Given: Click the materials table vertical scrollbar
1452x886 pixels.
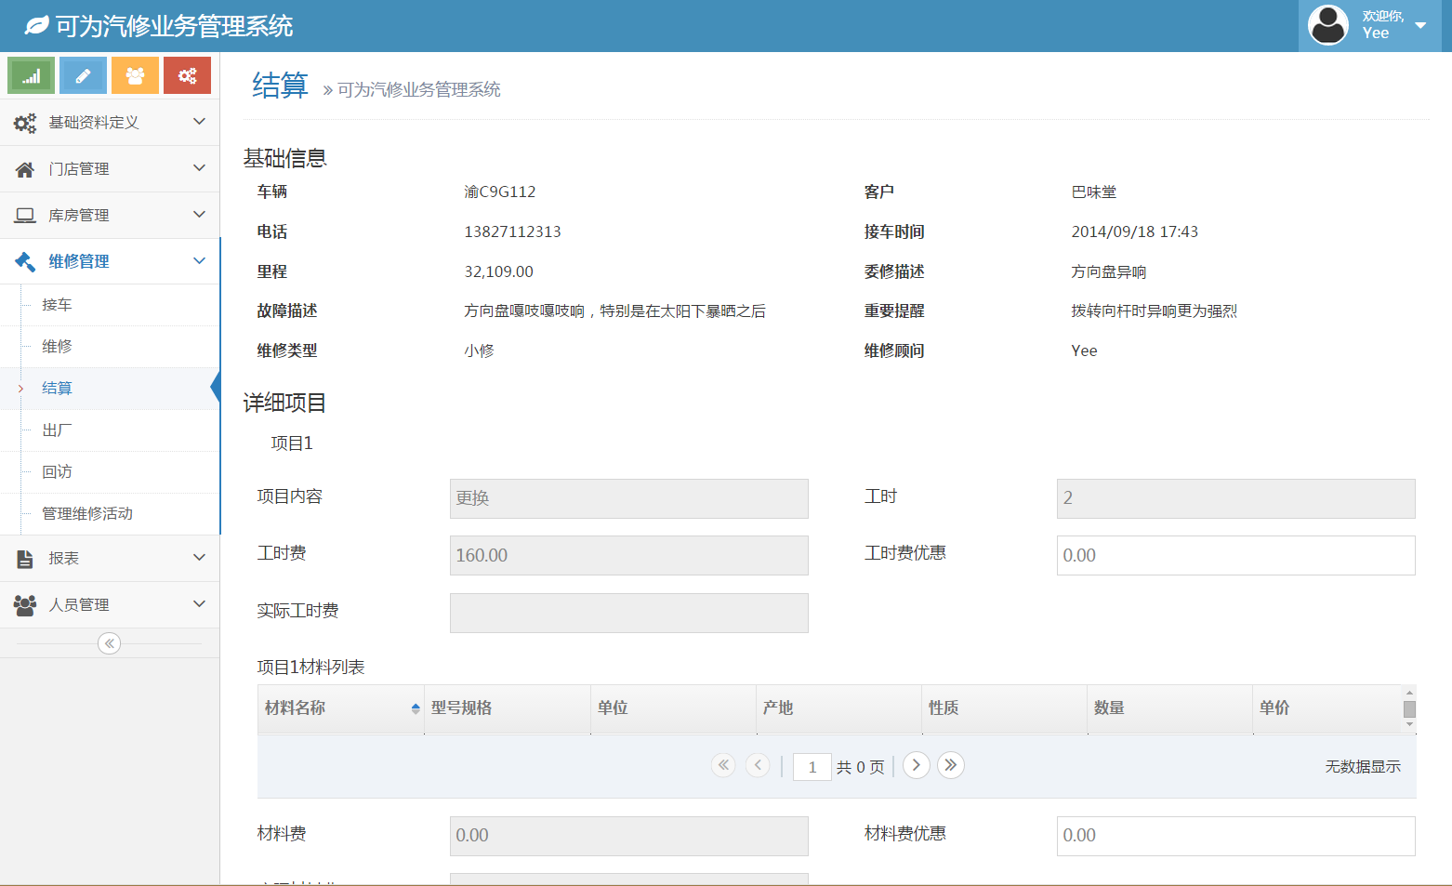Looking at the screenshot, I should [1409, 708].
